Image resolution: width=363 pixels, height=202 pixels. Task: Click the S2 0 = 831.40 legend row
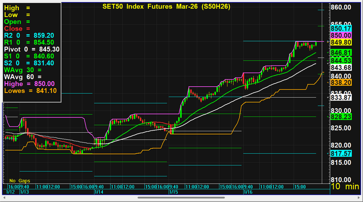(x=29, y=63)
